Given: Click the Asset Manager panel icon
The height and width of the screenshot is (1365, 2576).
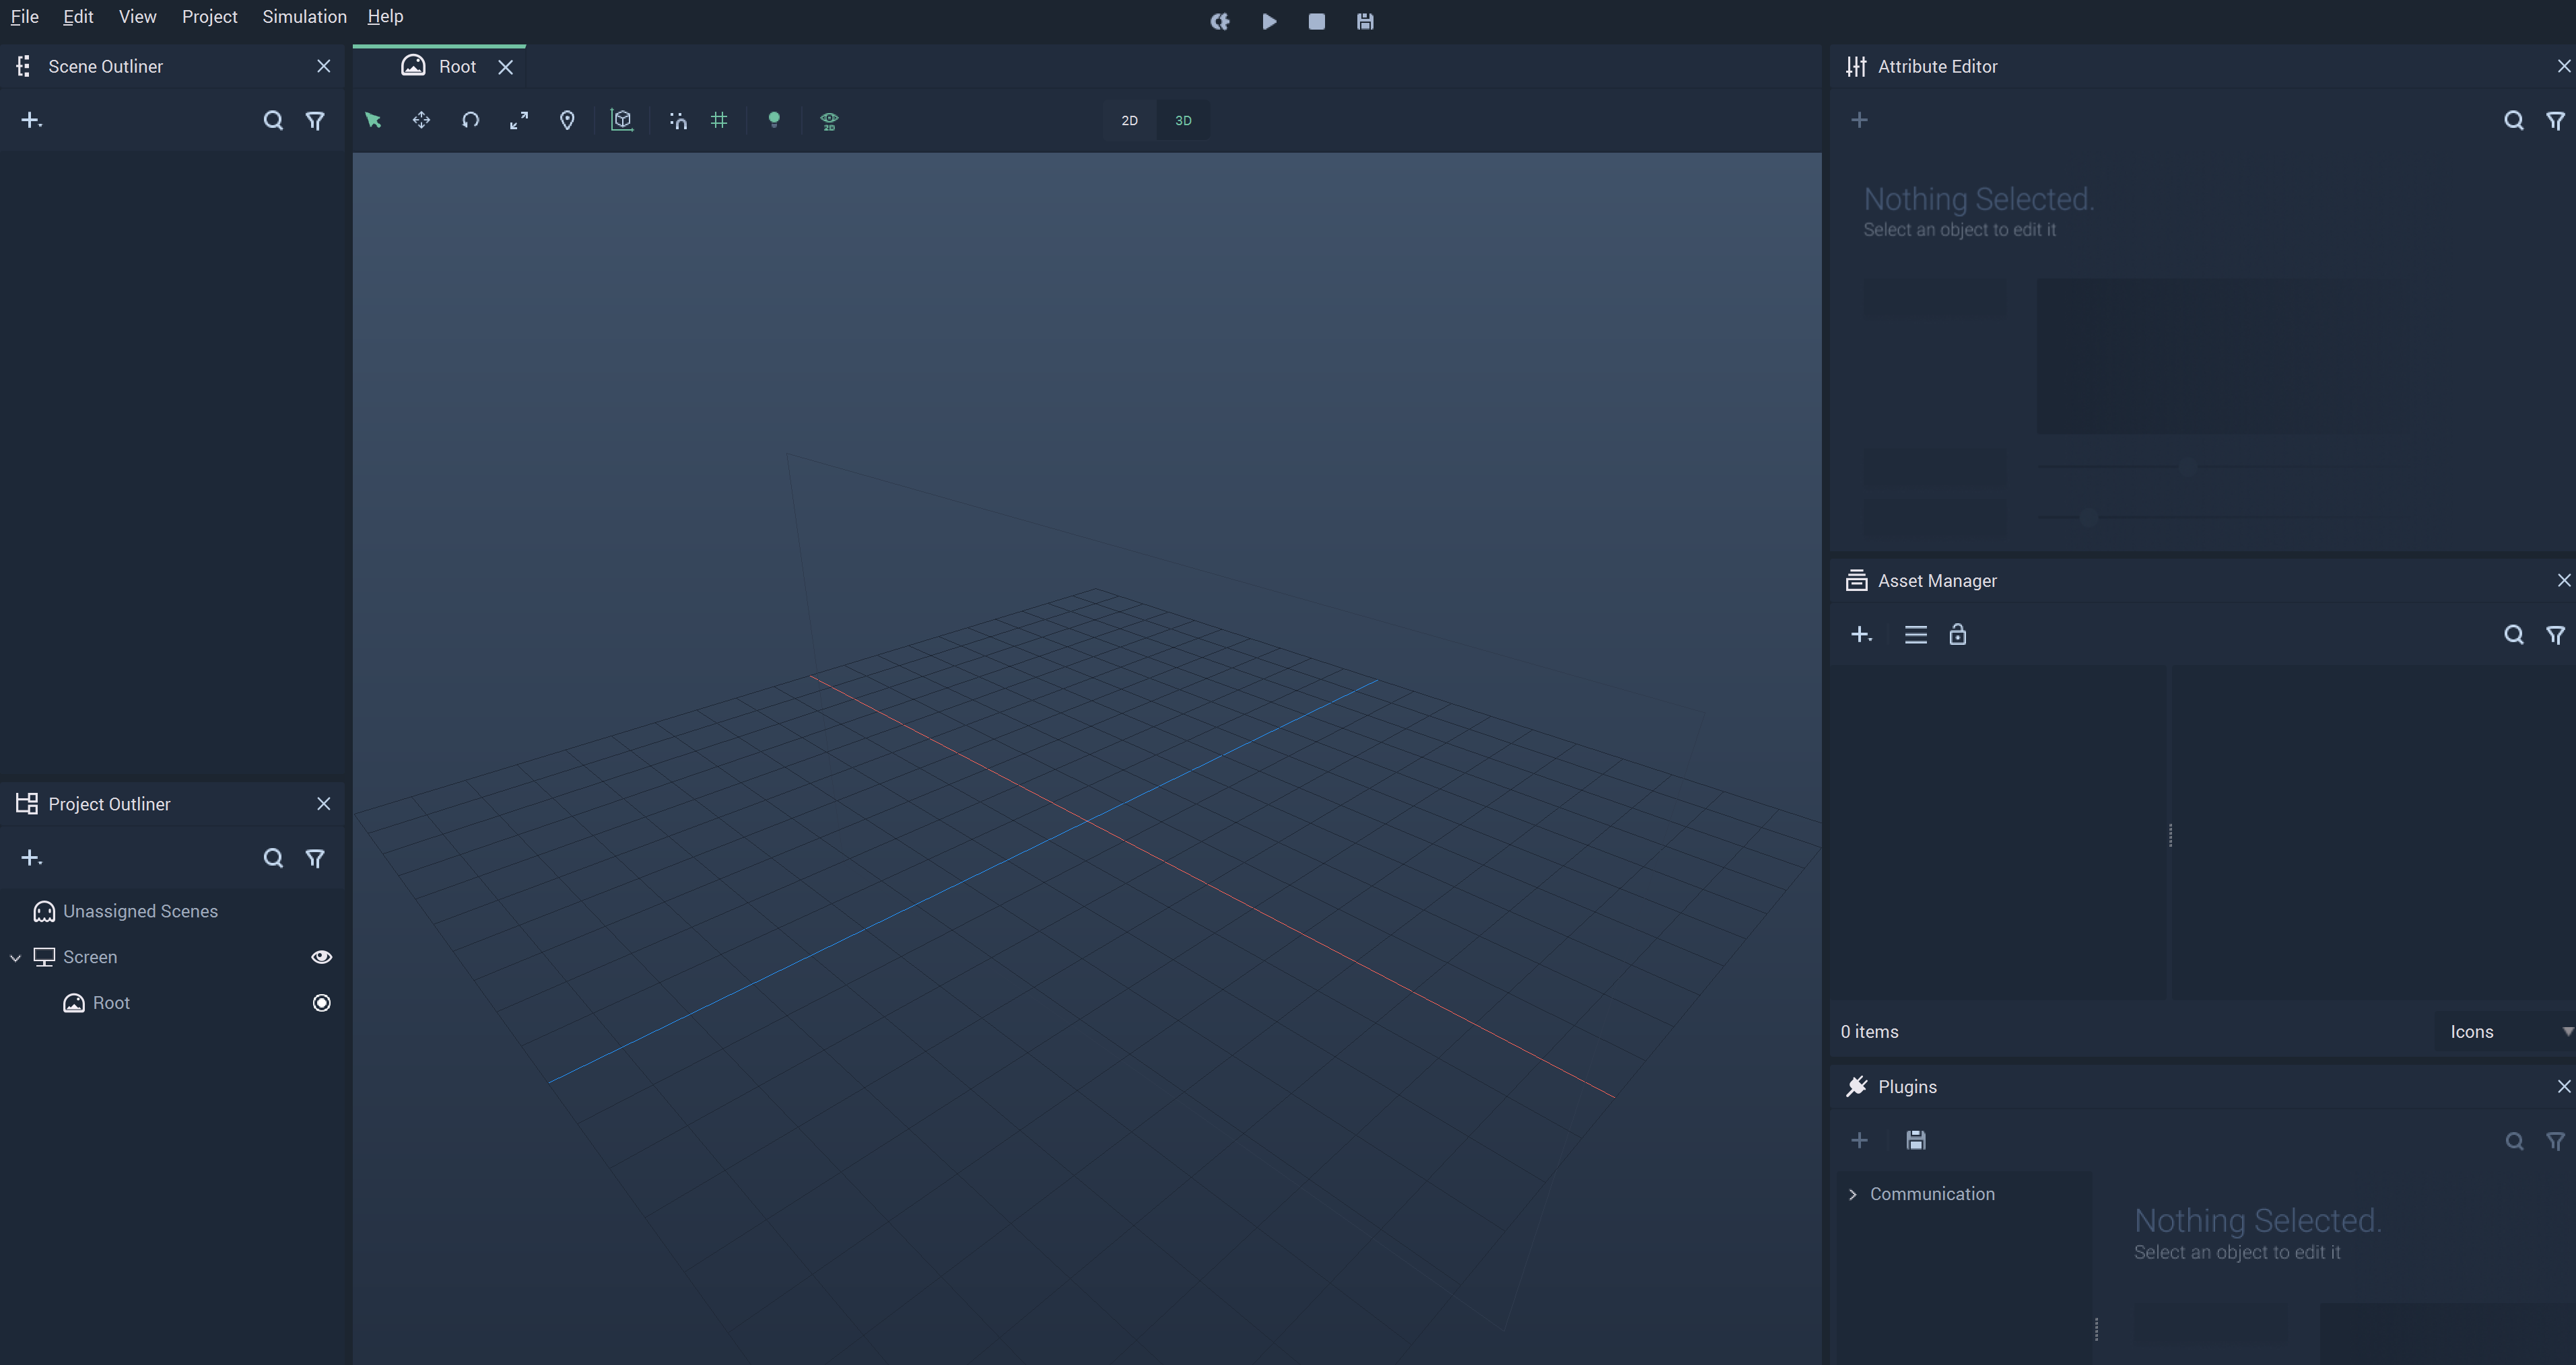Looking at the screenshot, I should (1856, 580).
